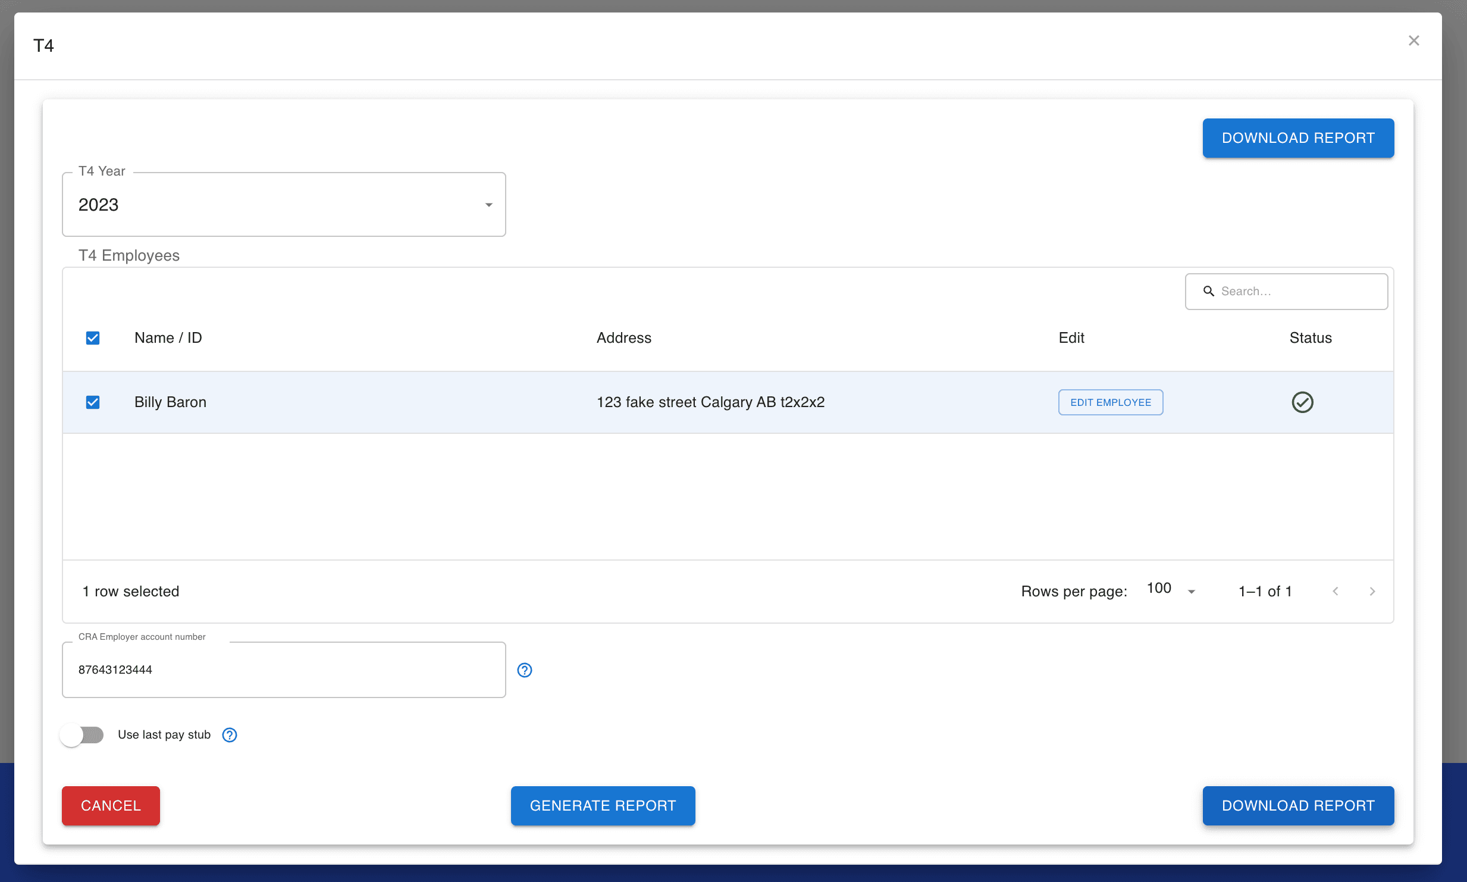Click the Name / ID column header
The image size is (1467, 882).
tap(168, 338)
